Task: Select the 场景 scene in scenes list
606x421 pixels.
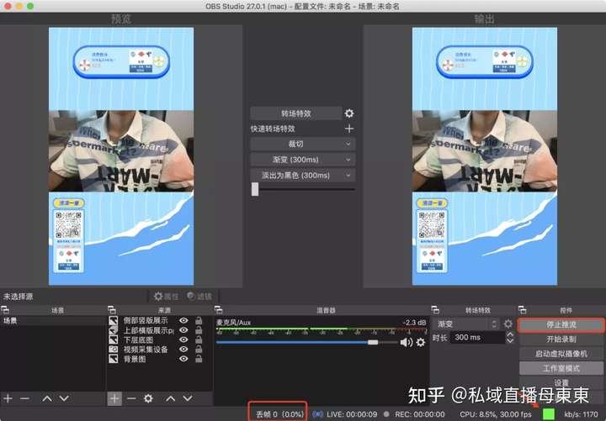Action: (x=53, y=321)
